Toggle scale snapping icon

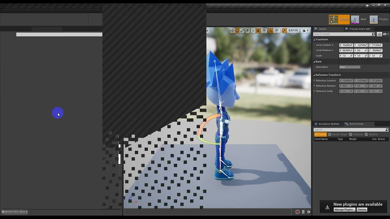[x=284, y=31]
